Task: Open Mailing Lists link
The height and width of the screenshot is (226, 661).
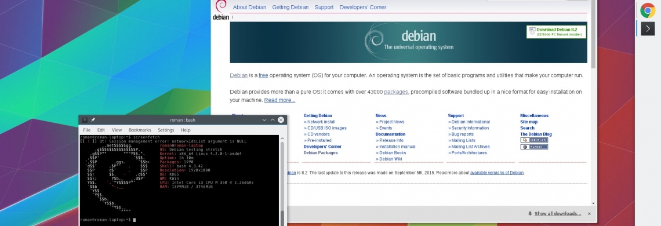Action: (x=463, y=140)
